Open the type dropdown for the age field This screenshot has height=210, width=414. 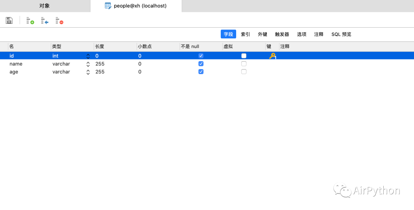coord(88,72)
